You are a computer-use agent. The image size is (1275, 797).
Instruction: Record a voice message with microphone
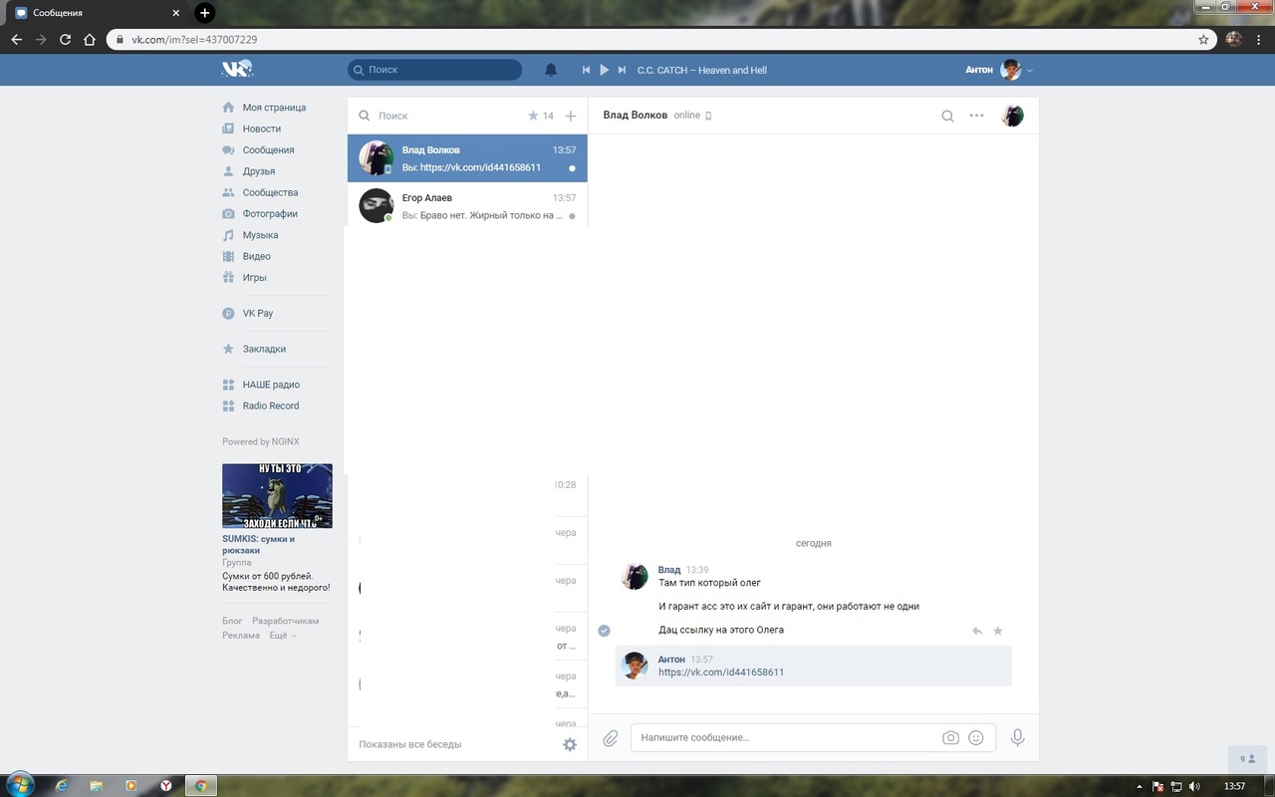[x=1017, y=737]
